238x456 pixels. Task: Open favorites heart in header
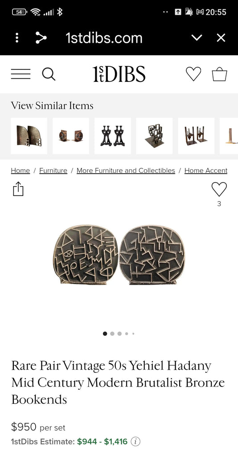tap(193, 74)
